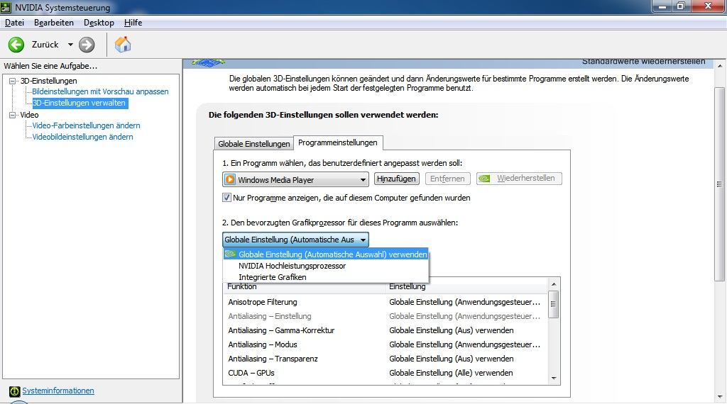Restore the NVIDIA Systemsteuerung window size
The height and width of the screenshot is (404, 727).
tap(681, 6)
